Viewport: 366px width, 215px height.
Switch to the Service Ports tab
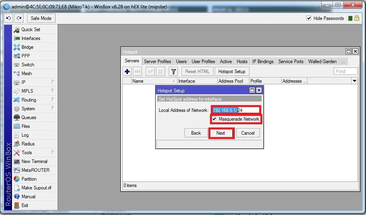click(x=291, y=62)
